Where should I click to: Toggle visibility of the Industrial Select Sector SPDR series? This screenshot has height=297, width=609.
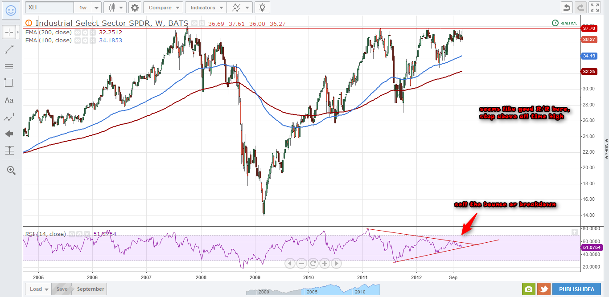[194, 23]
